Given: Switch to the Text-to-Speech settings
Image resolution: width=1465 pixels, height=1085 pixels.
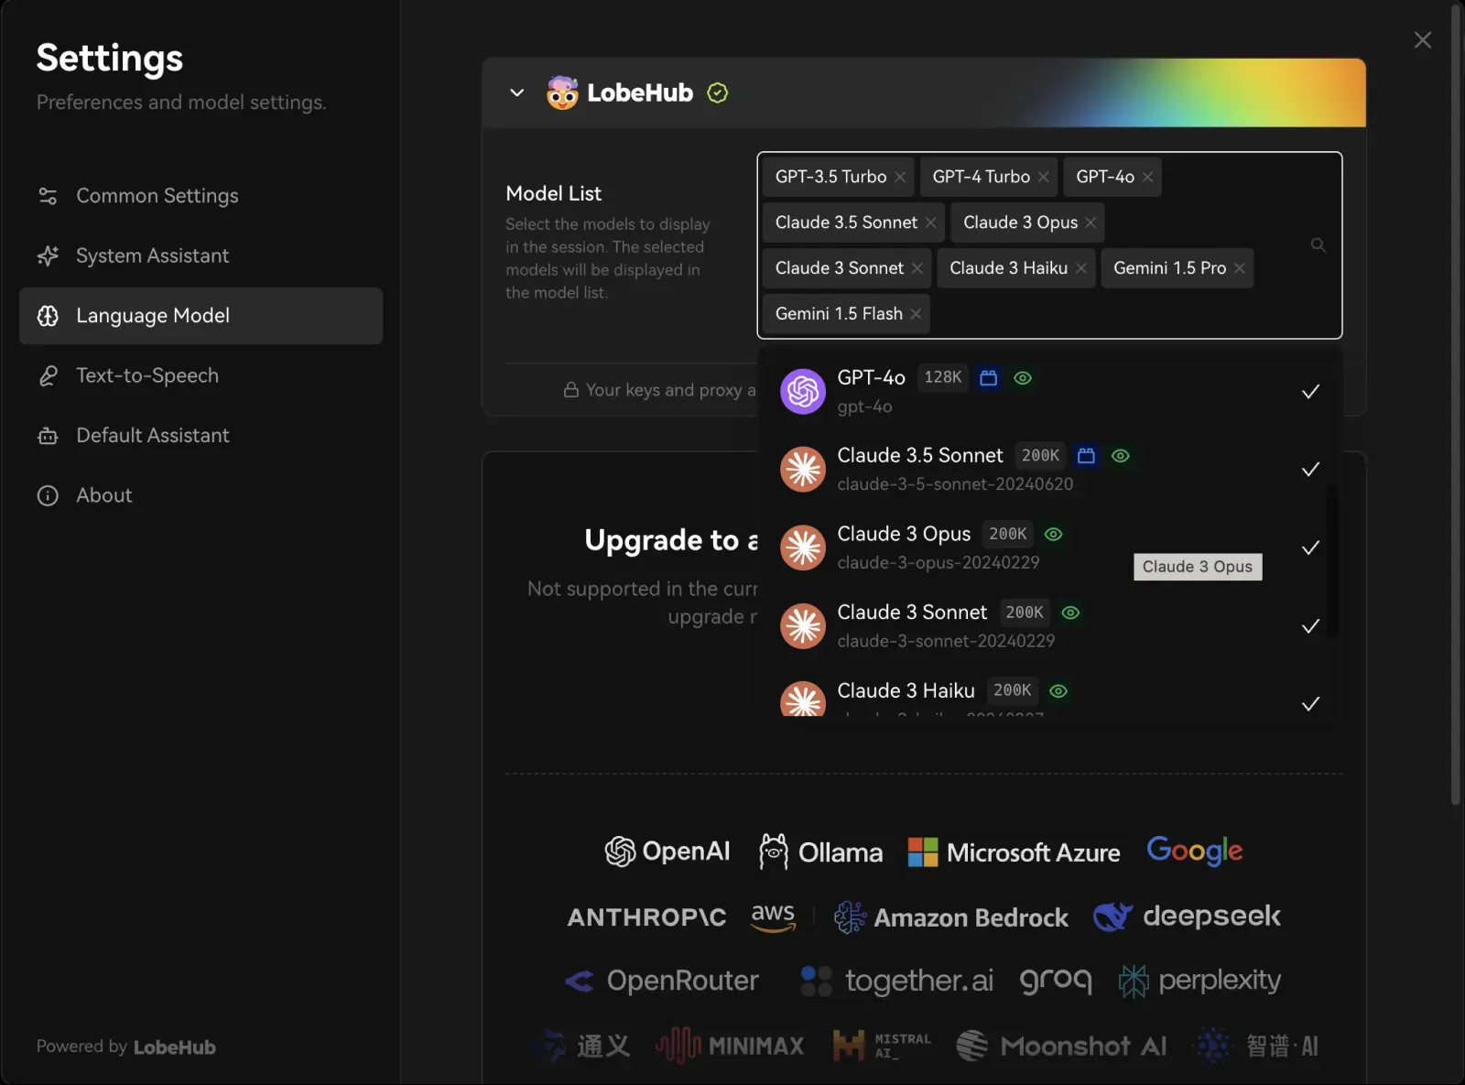Looking at the screenshot, I should click(x=147, y=375).
